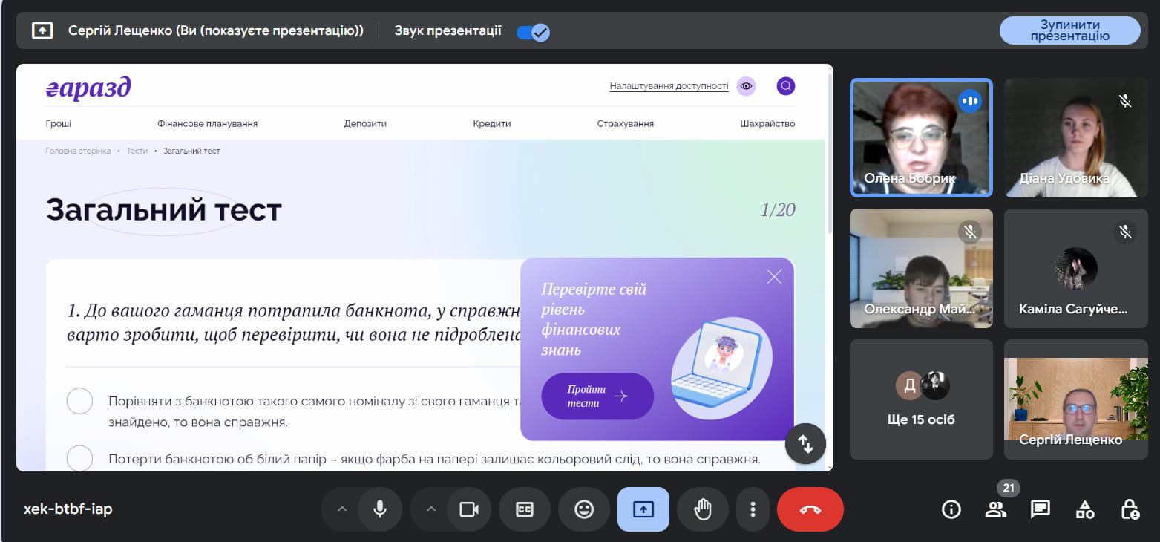Show the participants list
This screenshot has width=1160, height=542.
click(x=996, y=509)
